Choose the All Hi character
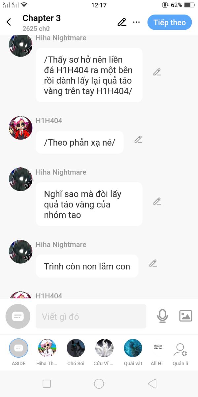This screenshot has height=397, width=198. (x=157, y=352)
